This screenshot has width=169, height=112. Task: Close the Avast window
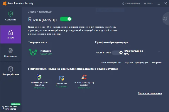[x=165, y=3]
